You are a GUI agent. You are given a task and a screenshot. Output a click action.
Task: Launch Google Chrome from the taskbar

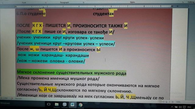tap(80, 105)
